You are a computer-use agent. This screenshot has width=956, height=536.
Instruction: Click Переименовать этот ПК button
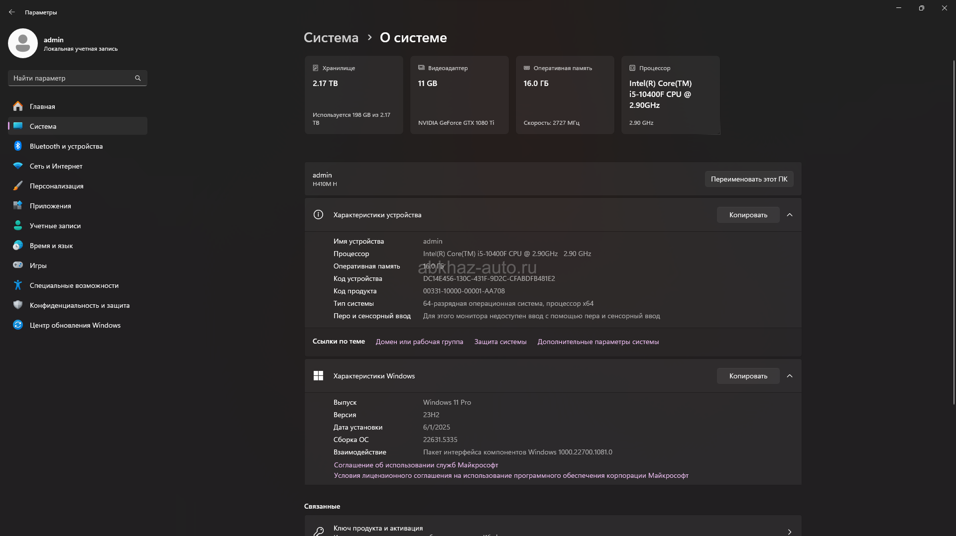(749, 179)
